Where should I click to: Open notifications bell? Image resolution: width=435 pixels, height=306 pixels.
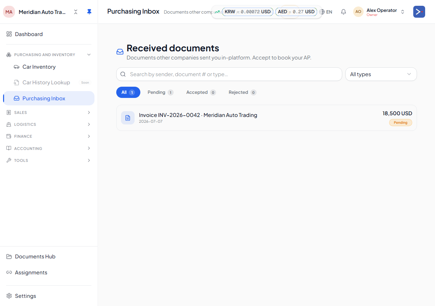[344, 12]
